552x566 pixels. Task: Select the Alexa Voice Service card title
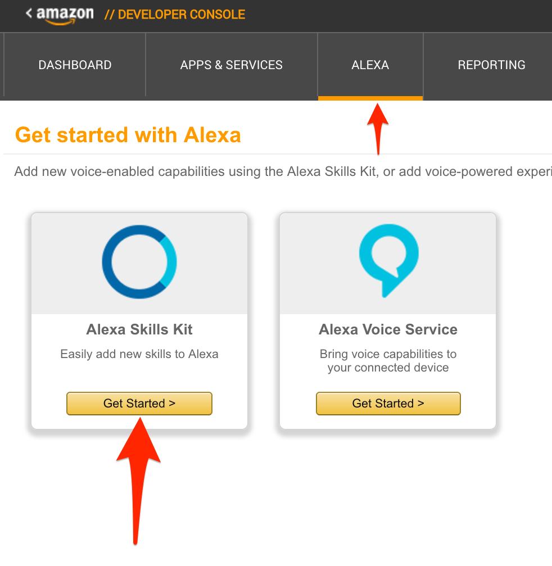pyautogui.click(x=388, y=330)
